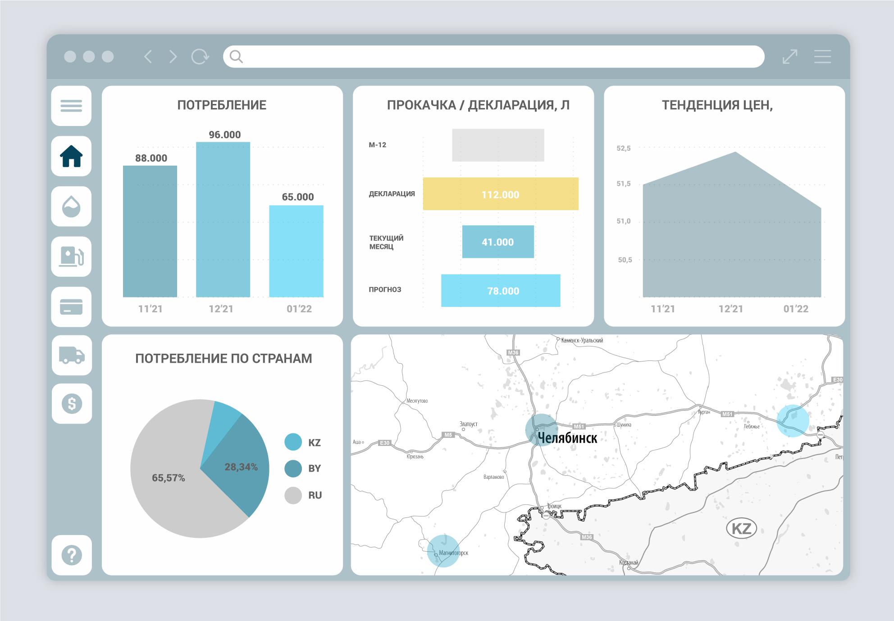This screenshot has height=621, width=894.
Task: Click the Магнитогорск map marker circle
Action: tap(443, 551)
